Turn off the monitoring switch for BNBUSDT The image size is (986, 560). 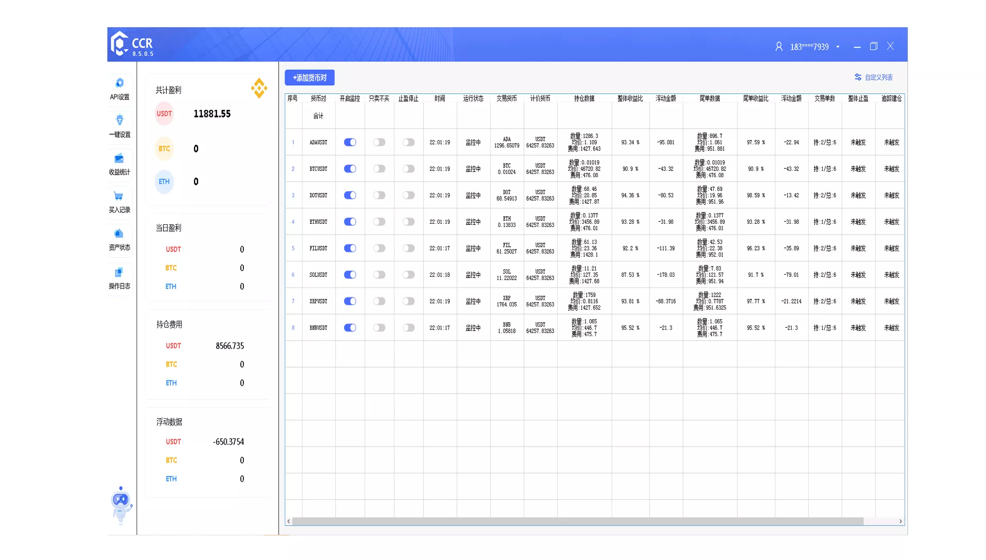[350, 328]
